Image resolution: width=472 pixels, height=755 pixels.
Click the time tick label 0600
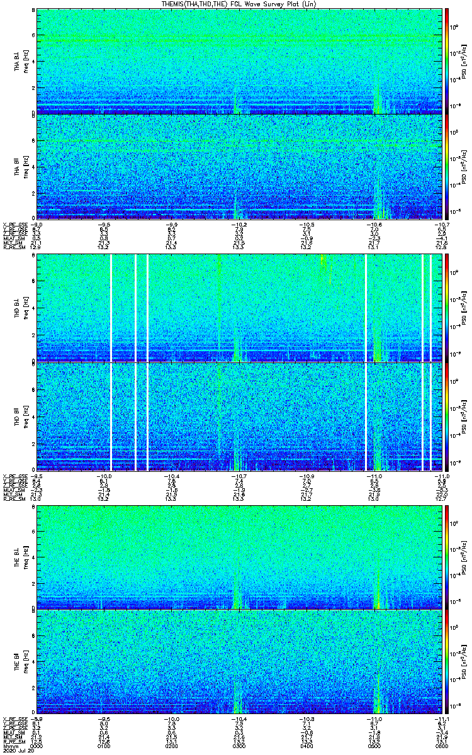[x=442, y=746]
